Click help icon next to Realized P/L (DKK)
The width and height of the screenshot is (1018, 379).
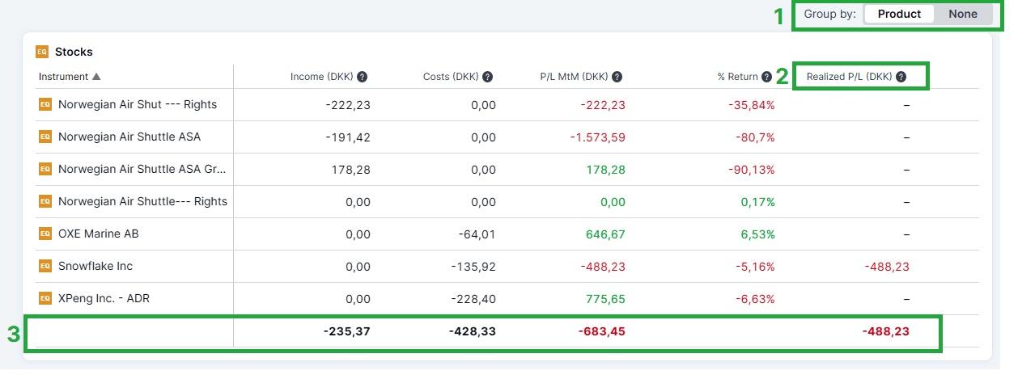[901, 77]
